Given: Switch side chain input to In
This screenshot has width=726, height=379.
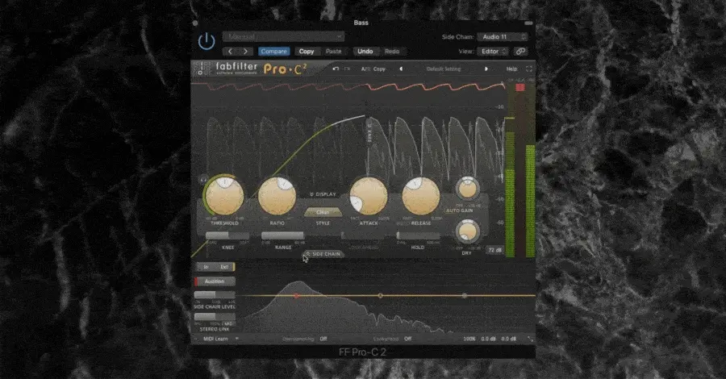Looking at the screenshot, I should tap(206, 267).
